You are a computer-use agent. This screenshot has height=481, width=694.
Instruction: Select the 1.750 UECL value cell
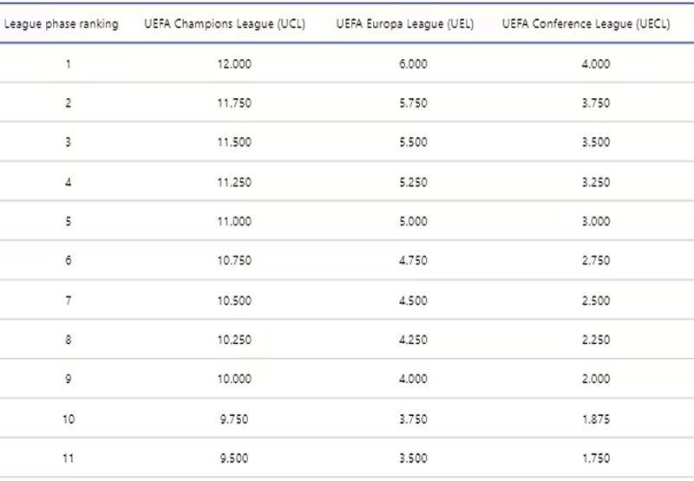coord(596,458)
